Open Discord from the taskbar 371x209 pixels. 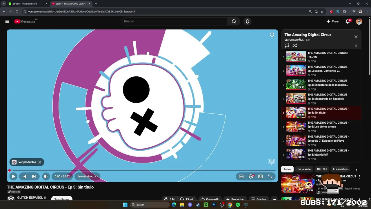(x=190, y=205)
